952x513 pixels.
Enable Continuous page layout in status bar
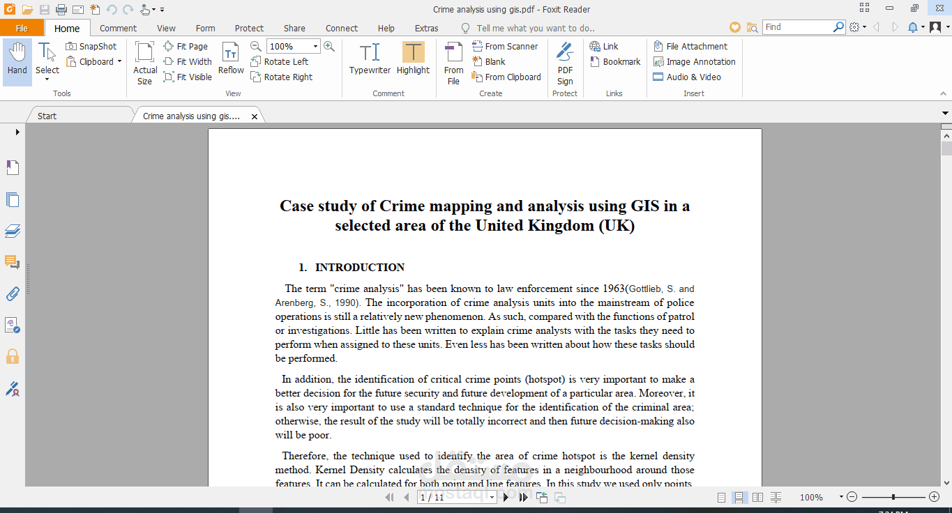[x=739, y=497]
